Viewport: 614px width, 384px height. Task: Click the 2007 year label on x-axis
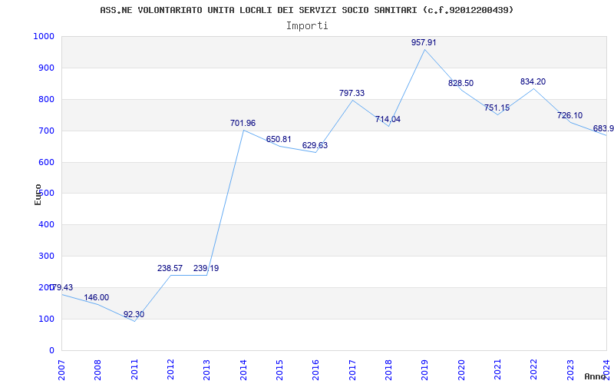pos(61,370)
